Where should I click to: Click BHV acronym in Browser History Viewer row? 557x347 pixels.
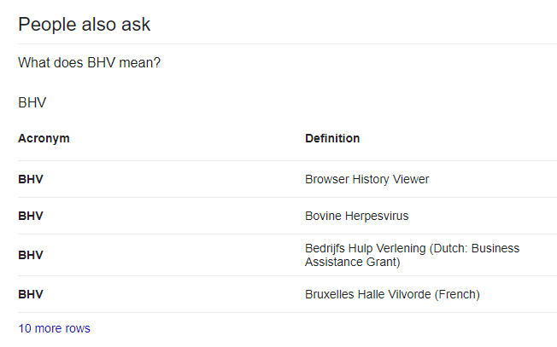click(31, 179)
